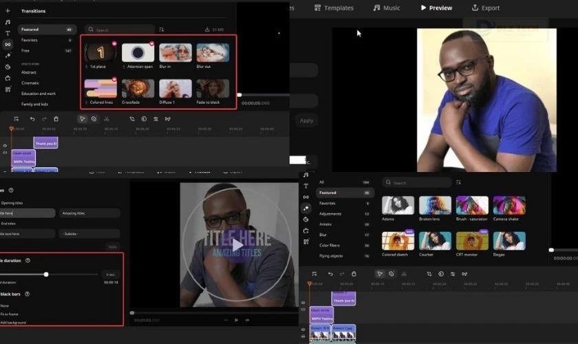Image resolution: width=578 pixels, height=344 pixels.
Task: Select the None black bars option
Action: click(4, 305)
